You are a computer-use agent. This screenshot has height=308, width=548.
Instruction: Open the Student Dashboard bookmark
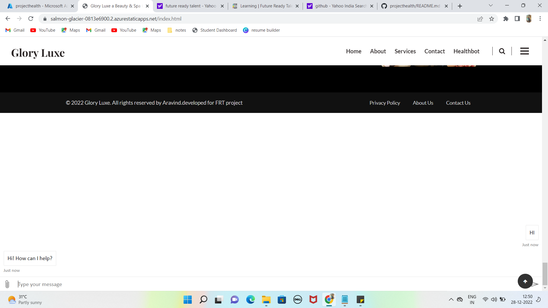(x=215, y=30)
